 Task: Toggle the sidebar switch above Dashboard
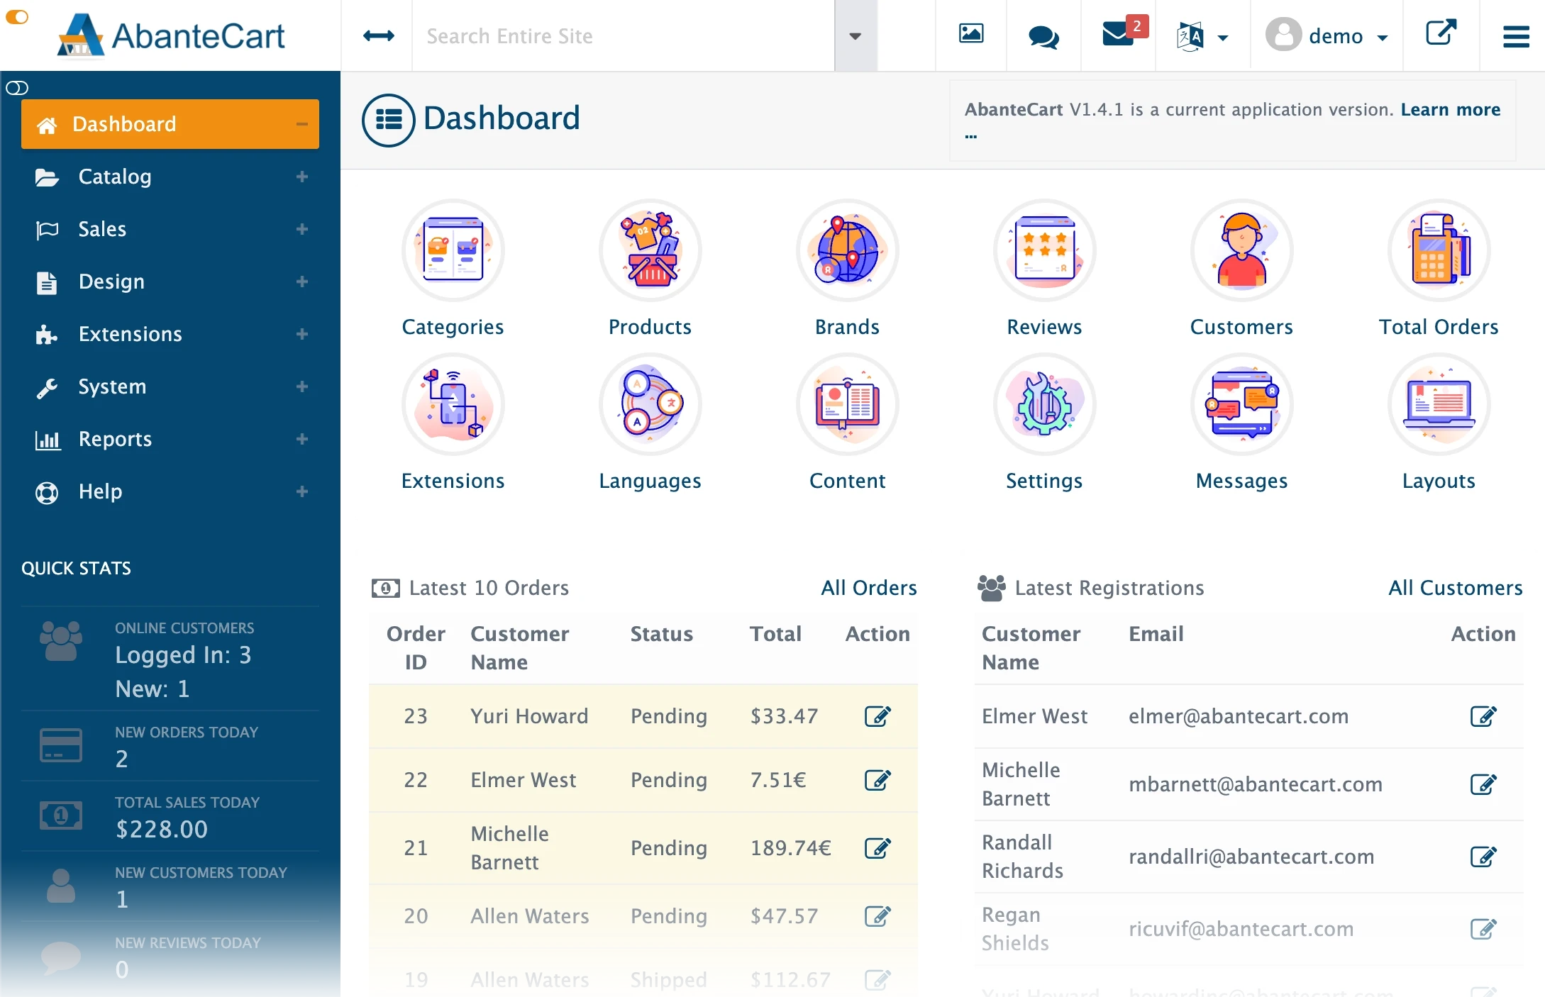(17, 88)
